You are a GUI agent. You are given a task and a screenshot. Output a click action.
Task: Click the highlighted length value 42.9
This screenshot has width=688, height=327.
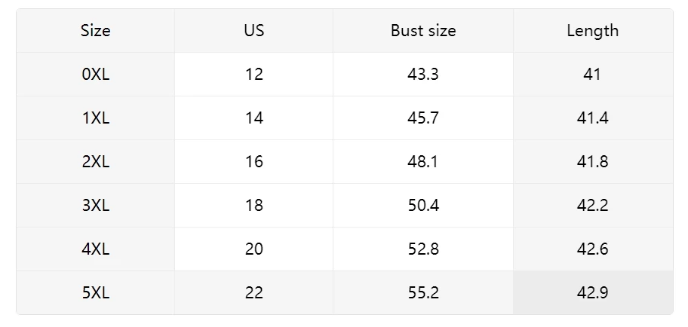pos(593,292)
